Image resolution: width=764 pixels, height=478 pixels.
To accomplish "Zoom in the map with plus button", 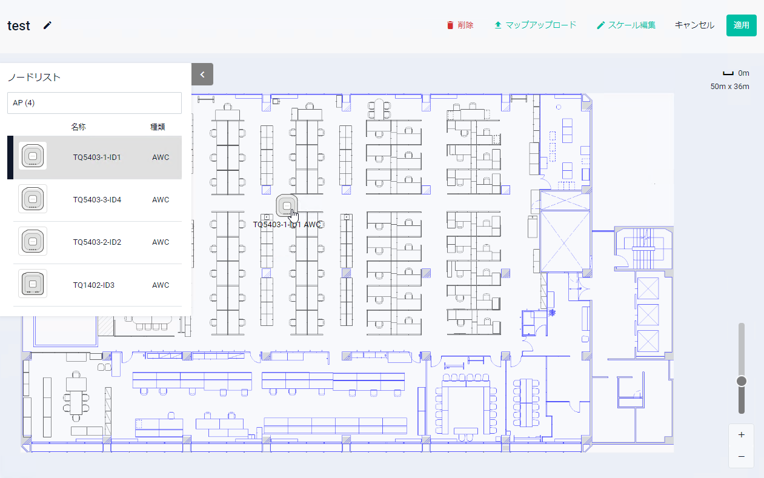I will click(742, 435).
